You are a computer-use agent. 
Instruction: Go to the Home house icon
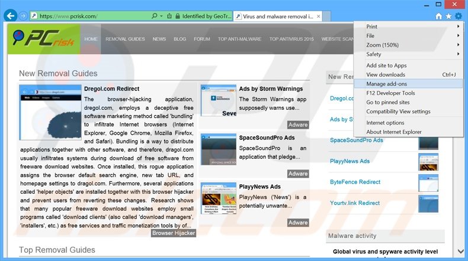[438, 17]
